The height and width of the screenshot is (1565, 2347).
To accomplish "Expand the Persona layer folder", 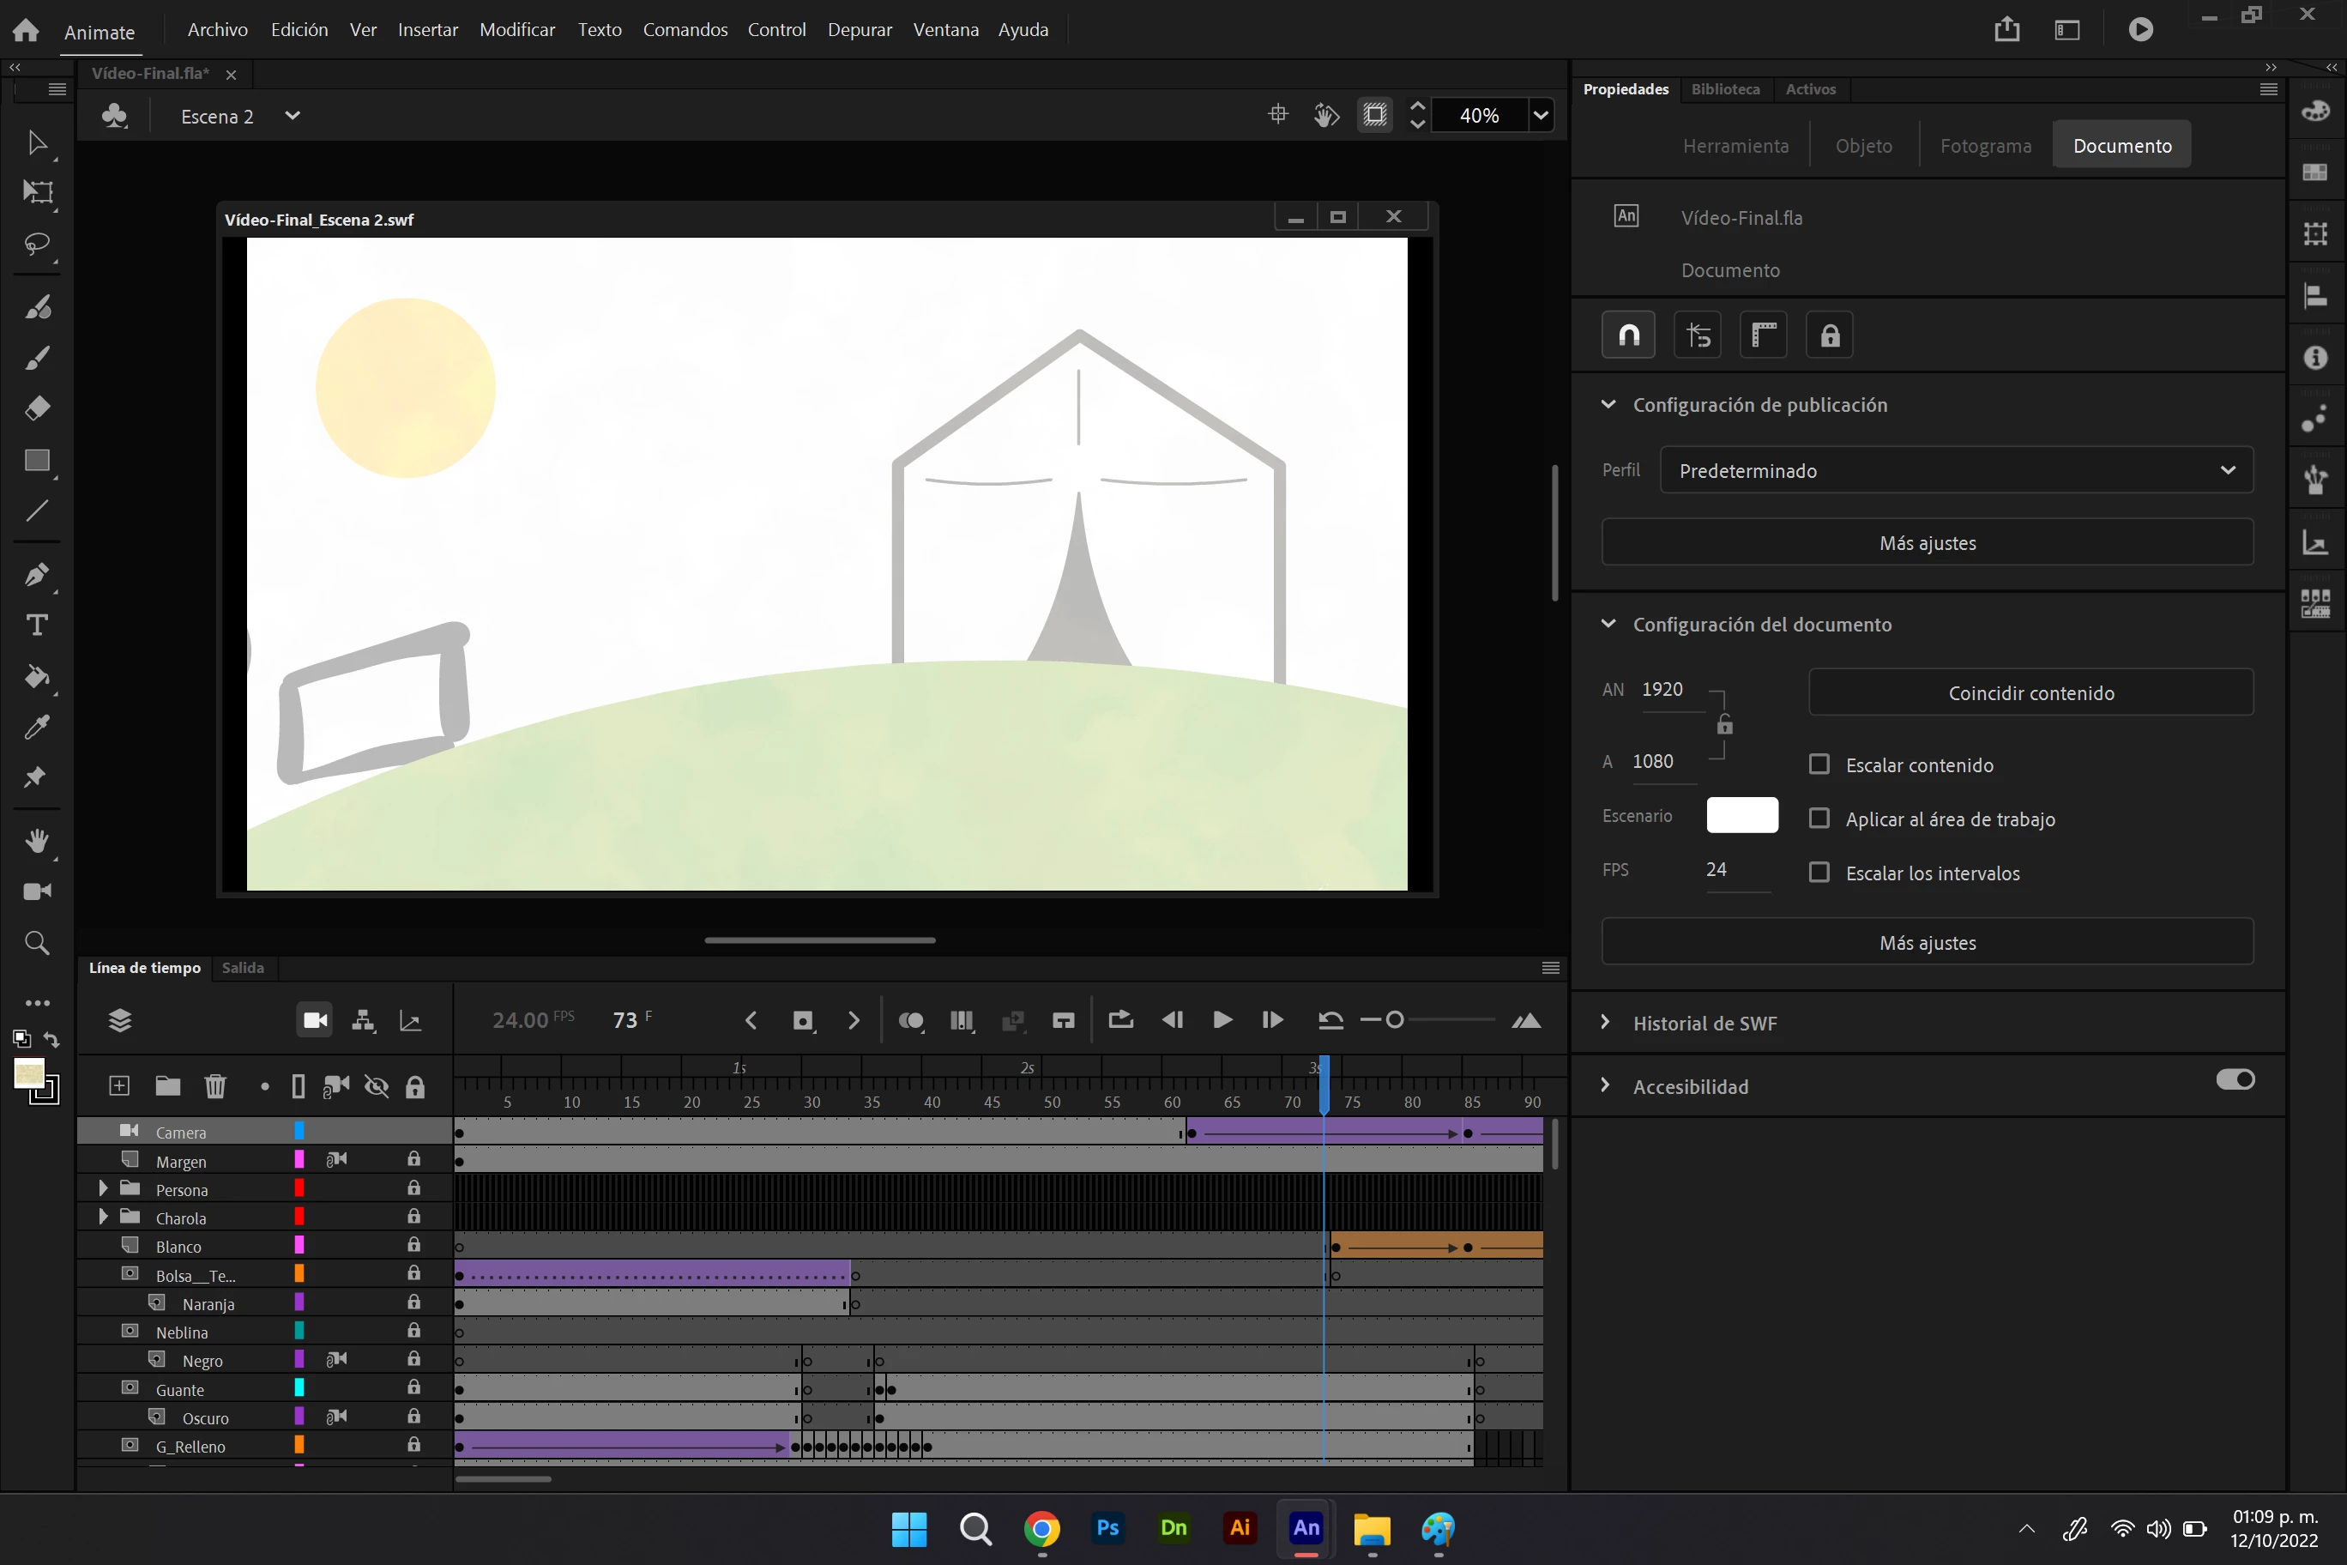I will click(103, 1188).
